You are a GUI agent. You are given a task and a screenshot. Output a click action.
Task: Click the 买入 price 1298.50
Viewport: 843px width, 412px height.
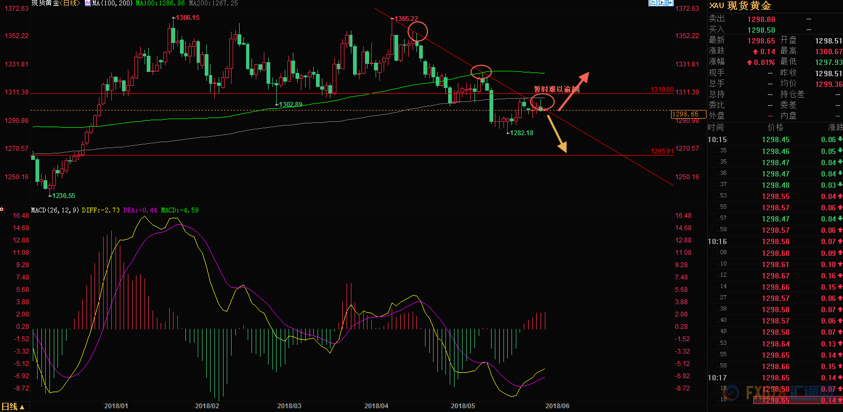[x=761, y=30]
